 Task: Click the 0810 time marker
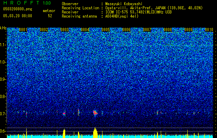click(x=209, y=30)
